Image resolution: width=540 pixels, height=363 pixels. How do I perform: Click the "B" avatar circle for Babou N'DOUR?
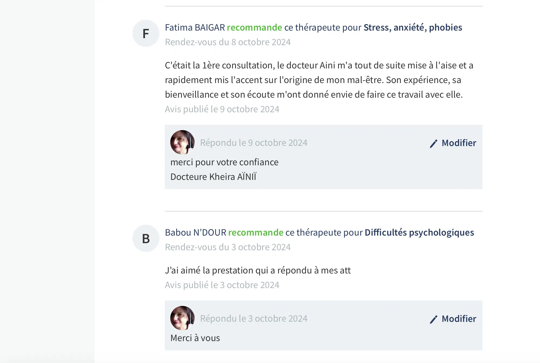[x=146, y=239]
